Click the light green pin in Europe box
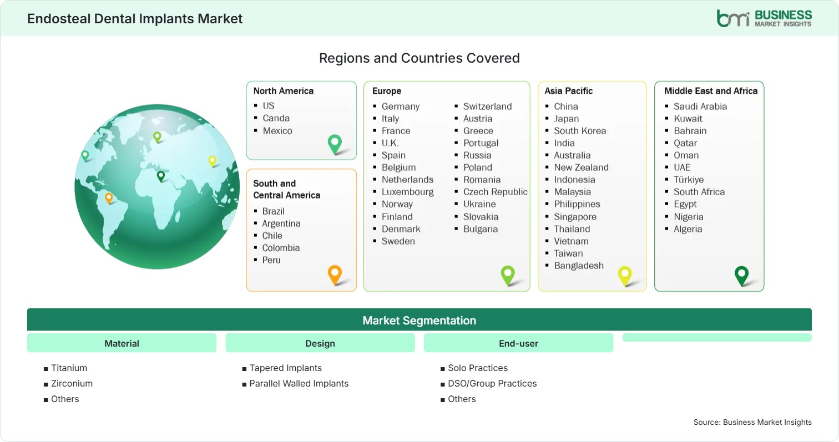Viewport: 839px width, 442px height. click(508, 275)
